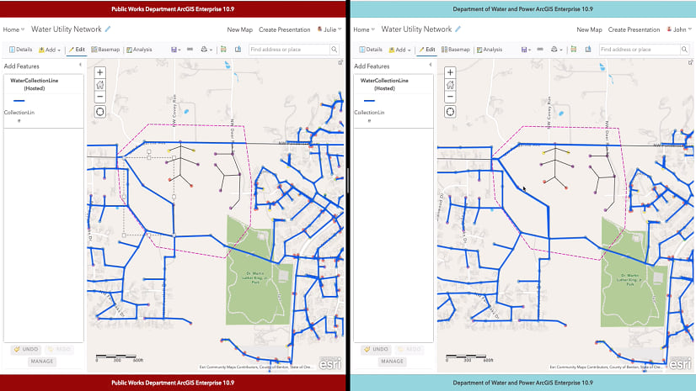696x391 pixels.
Task: Collapse Add Features panel in John's window
Action: 430,65
